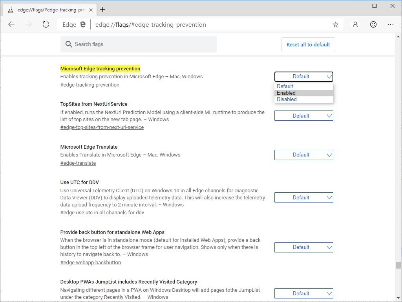Click the refresh page icon
The image size is (402, 302).
46,24
